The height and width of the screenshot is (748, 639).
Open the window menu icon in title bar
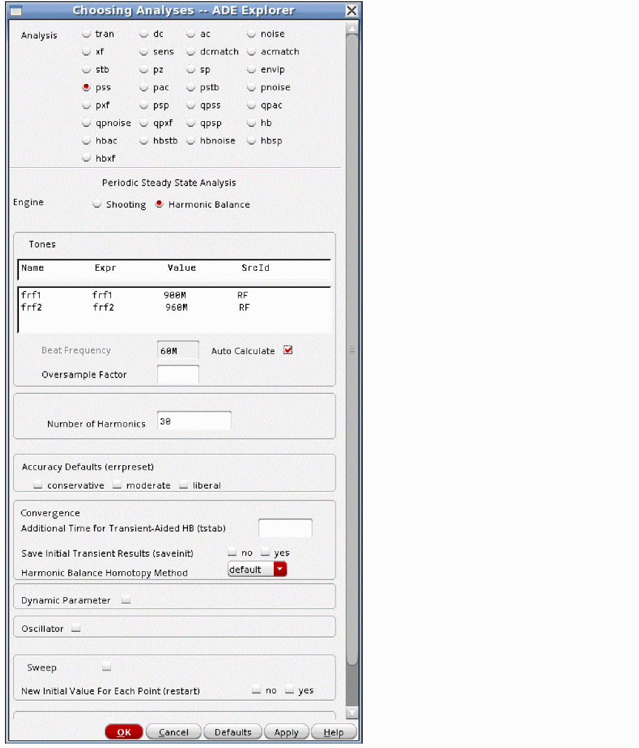tap(16, 11)
